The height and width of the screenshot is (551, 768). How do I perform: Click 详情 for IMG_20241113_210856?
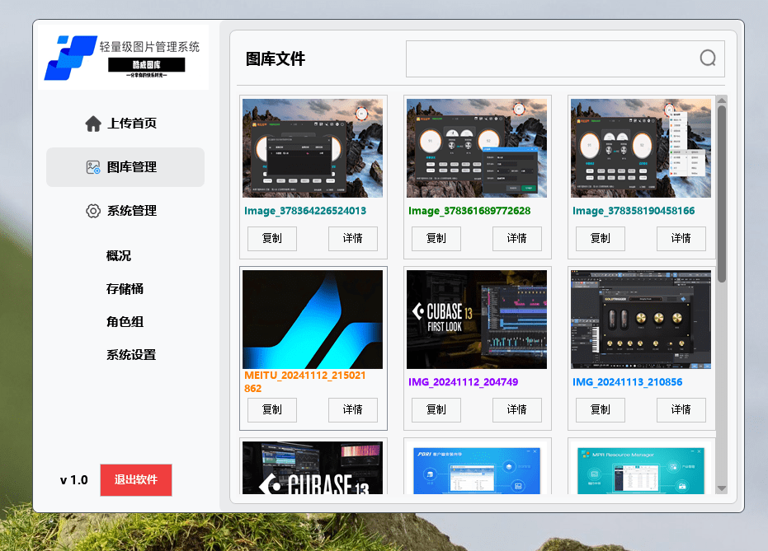(x=681, y=409)
